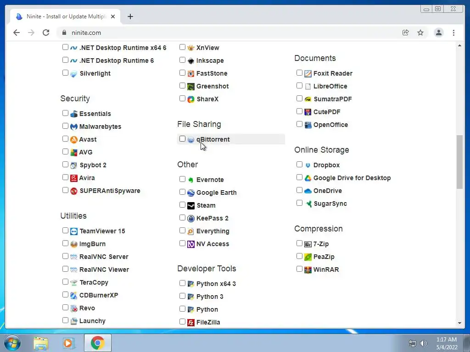Click the Google Earth icon
This screenshot has height=352, width=470.
pyautogui.click(x=191, y=193)
